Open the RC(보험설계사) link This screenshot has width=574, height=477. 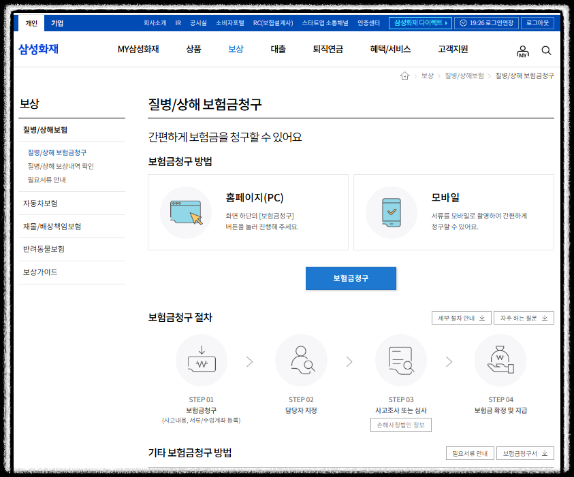[x=273, y=22]
